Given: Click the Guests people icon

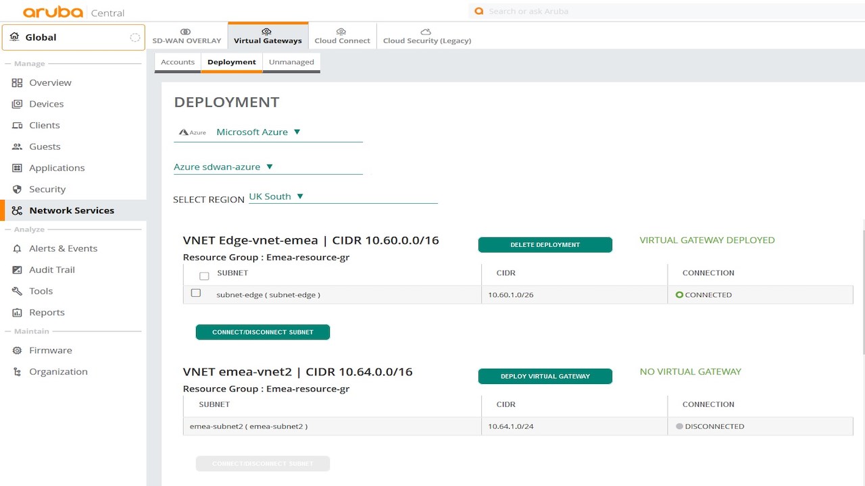Looking at the screenshot, I should [18, 146].
